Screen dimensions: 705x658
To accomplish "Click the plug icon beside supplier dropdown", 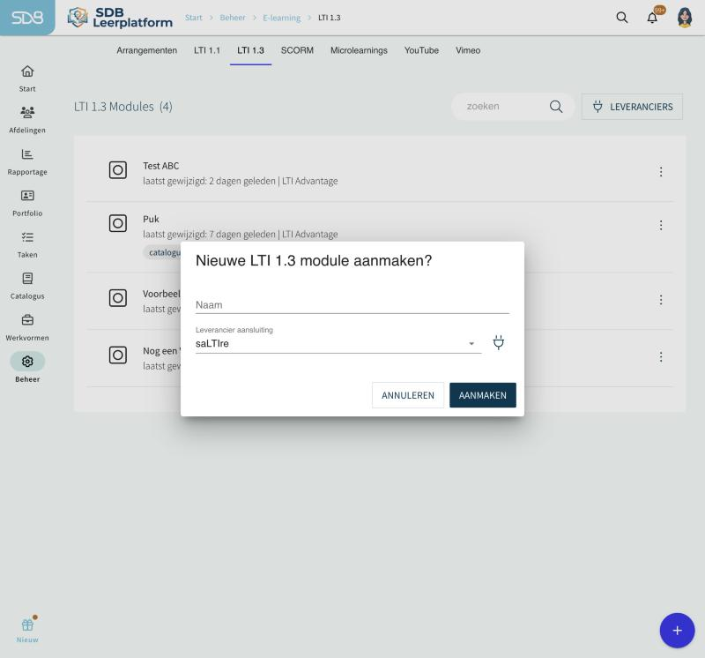I will 499,342.
